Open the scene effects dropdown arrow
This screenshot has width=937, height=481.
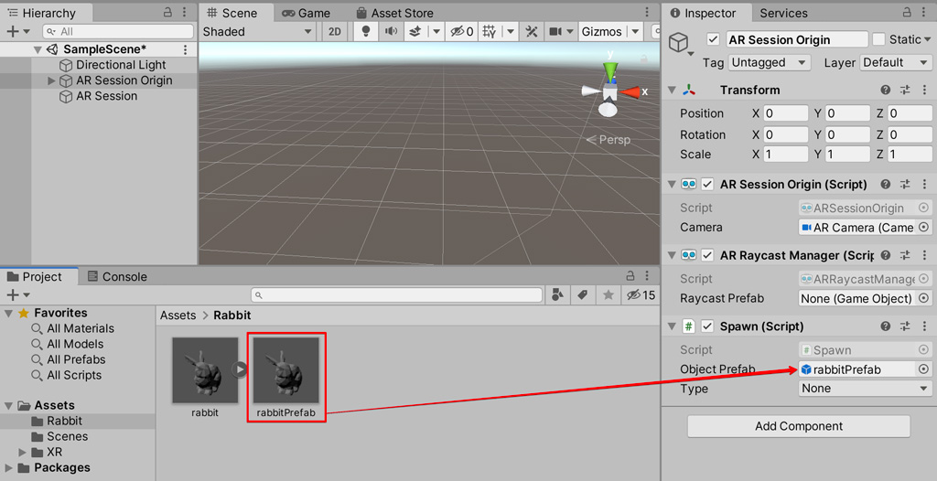coord(436,32)
